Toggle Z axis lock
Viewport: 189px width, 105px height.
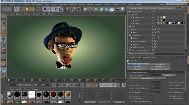(55, 9)
